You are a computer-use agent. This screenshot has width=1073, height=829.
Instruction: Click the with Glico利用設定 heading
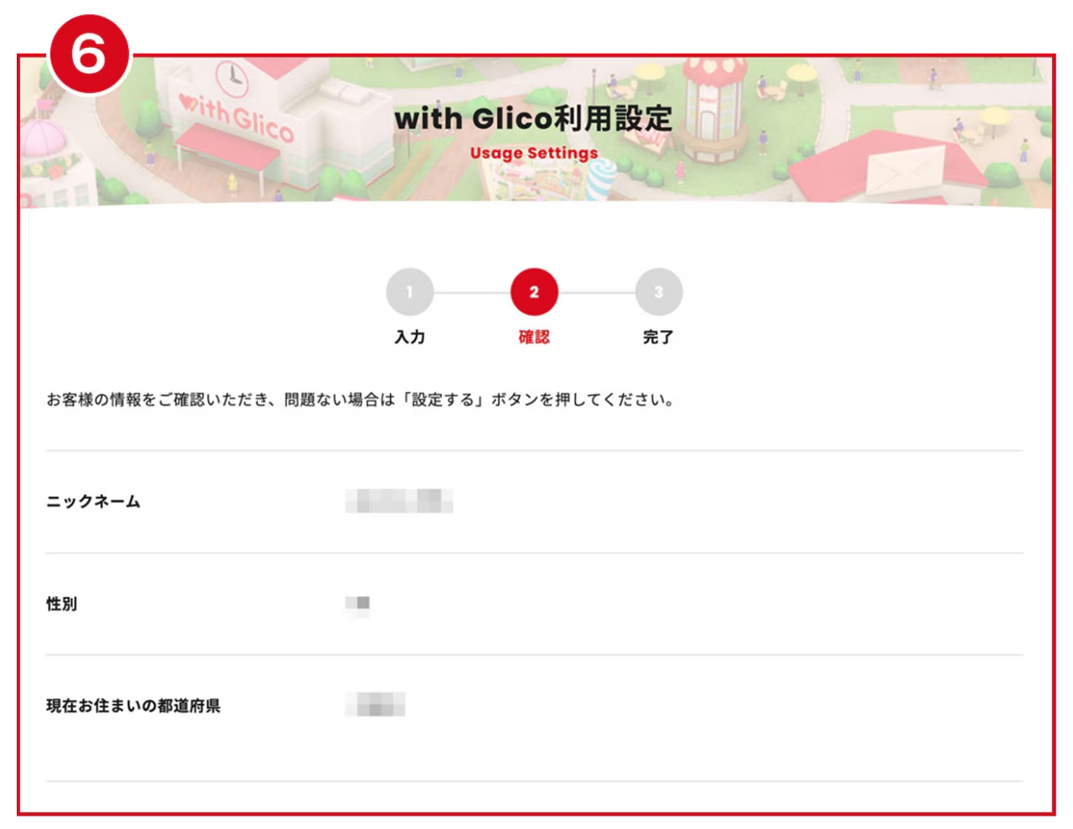pyautogui.click(x=533, y=118)
